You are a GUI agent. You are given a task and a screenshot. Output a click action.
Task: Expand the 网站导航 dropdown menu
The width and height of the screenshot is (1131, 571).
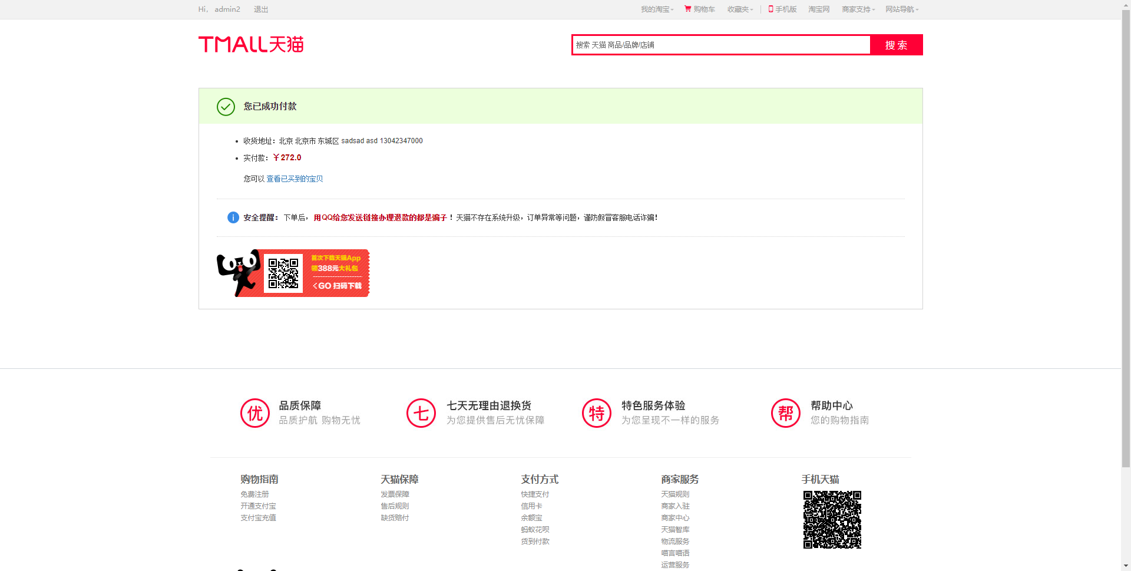click(x=902, y=9)
